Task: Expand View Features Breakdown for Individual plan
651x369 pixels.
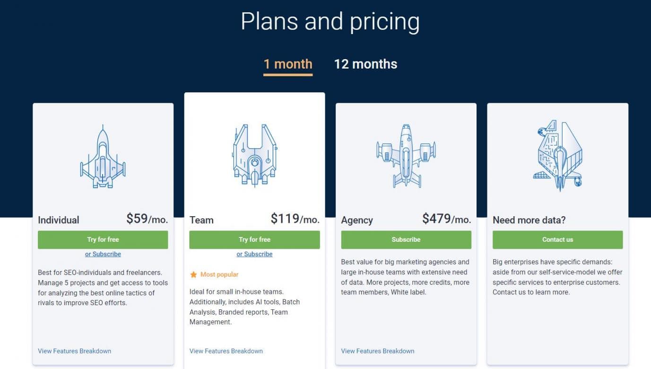Action: (74, 351)
